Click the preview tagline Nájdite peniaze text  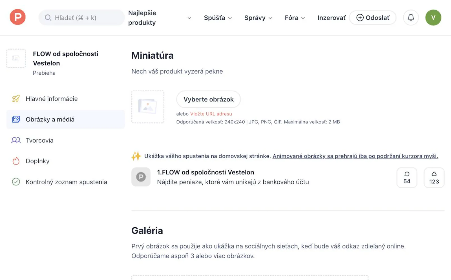click(233, 182)
